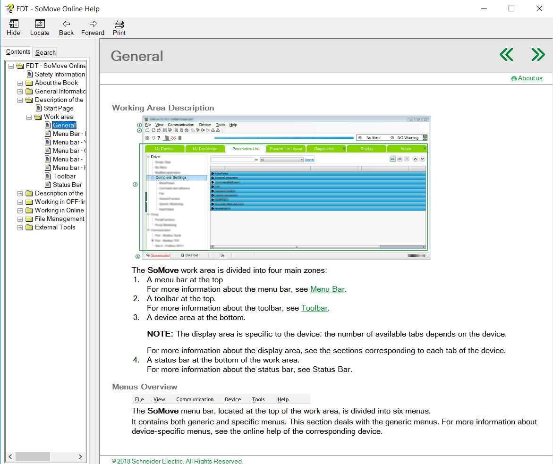This screenshot has height=464, width=553.
Task: Go Forward using the toolbar arrow
Action: 93,27
